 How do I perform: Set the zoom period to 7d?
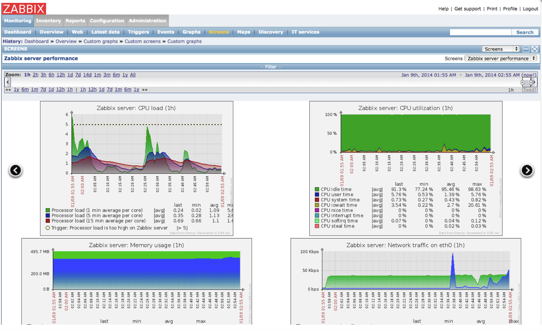click(78, 75)
